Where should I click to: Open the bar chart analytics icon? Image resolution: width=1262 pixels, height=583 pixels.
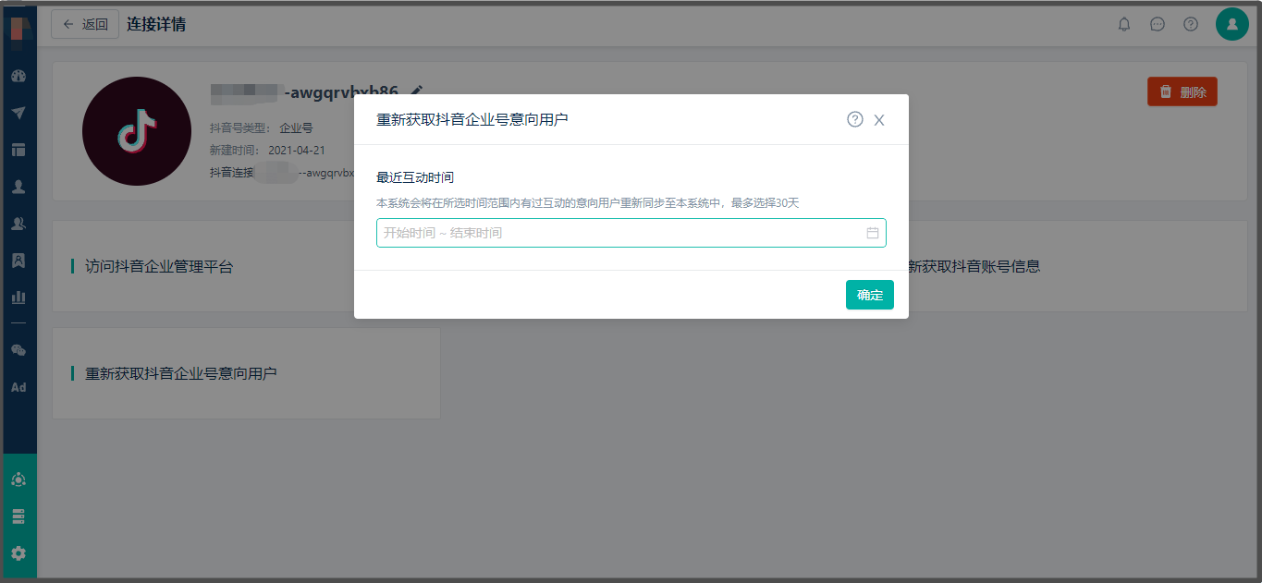18,298
